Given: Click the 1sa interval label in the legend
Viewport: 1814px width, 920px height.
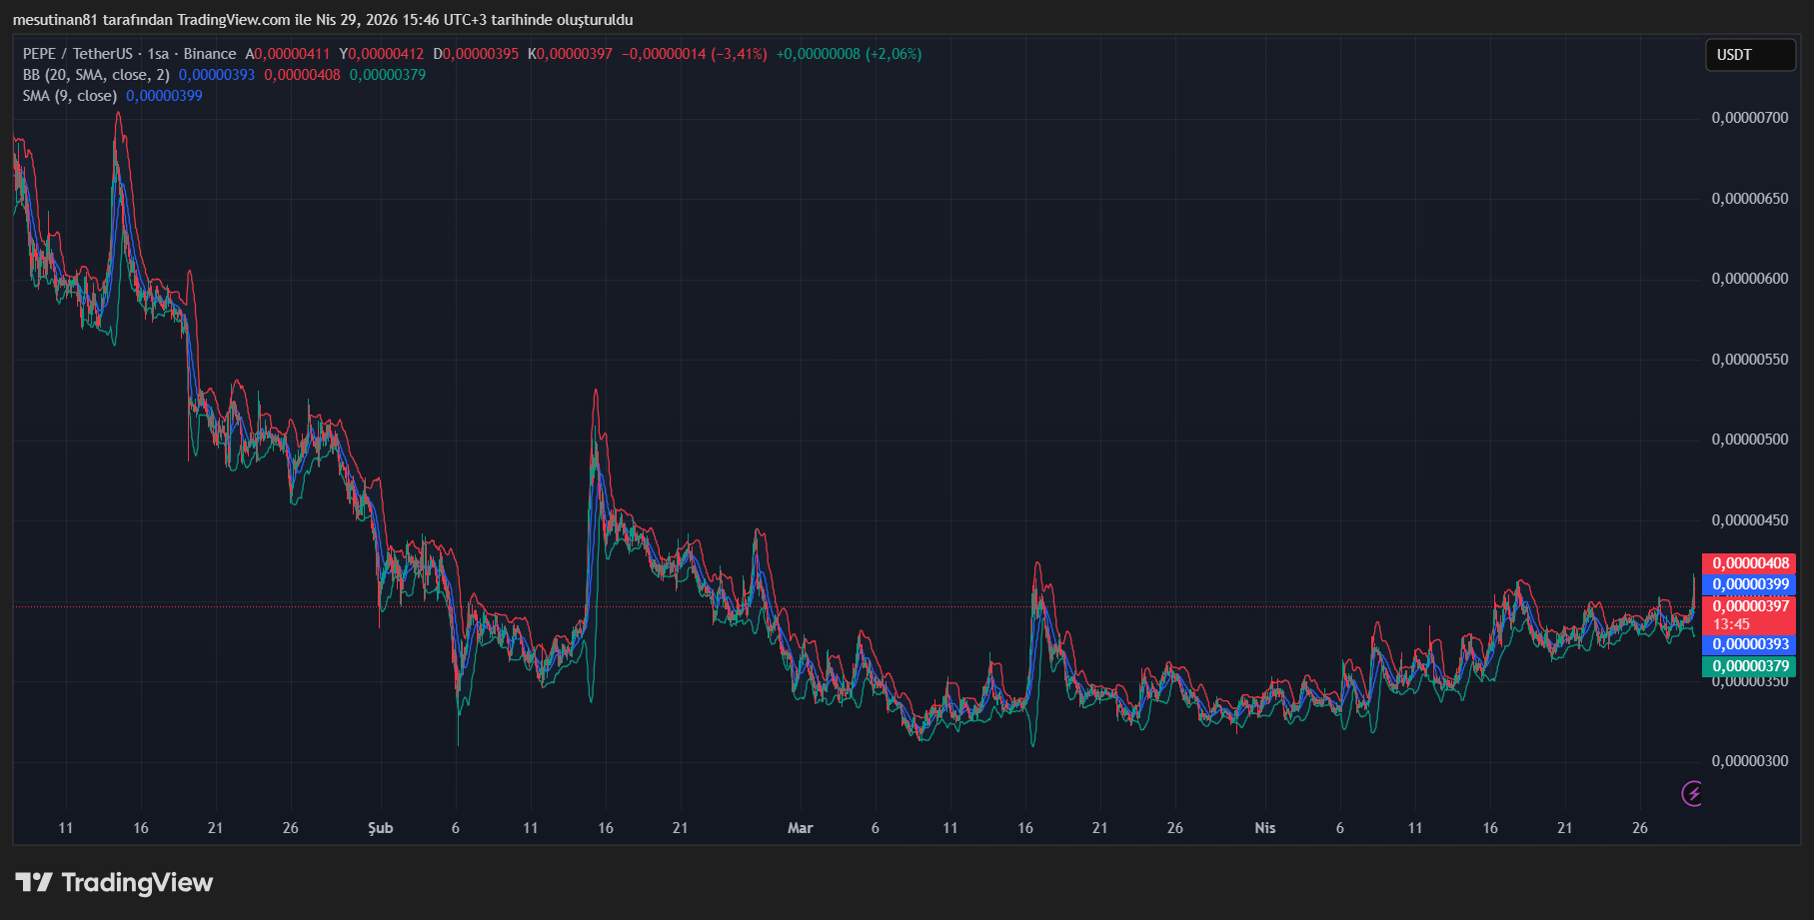Looking at the screenshot, I should click(x=158, y=54).
